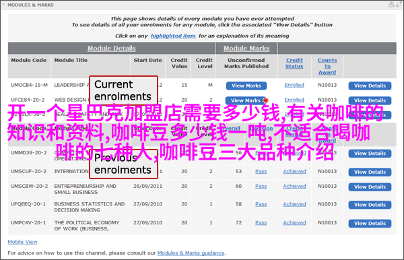This screenshot has width=404, height=260.
Task: Select module code UFCE84-20-2
Action: [x=28, y=100]
